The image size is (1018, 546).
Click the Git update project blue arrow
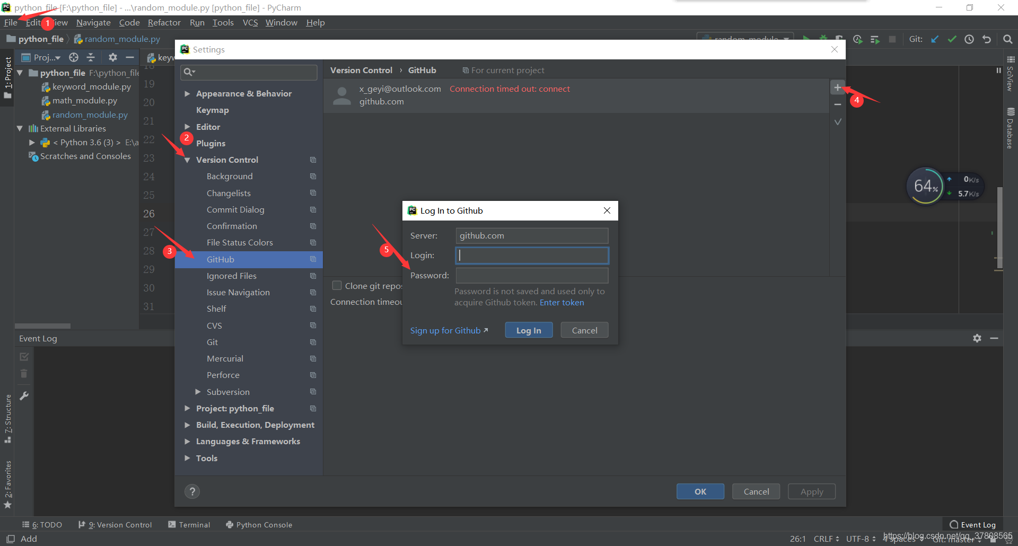[x=935, y=39]
